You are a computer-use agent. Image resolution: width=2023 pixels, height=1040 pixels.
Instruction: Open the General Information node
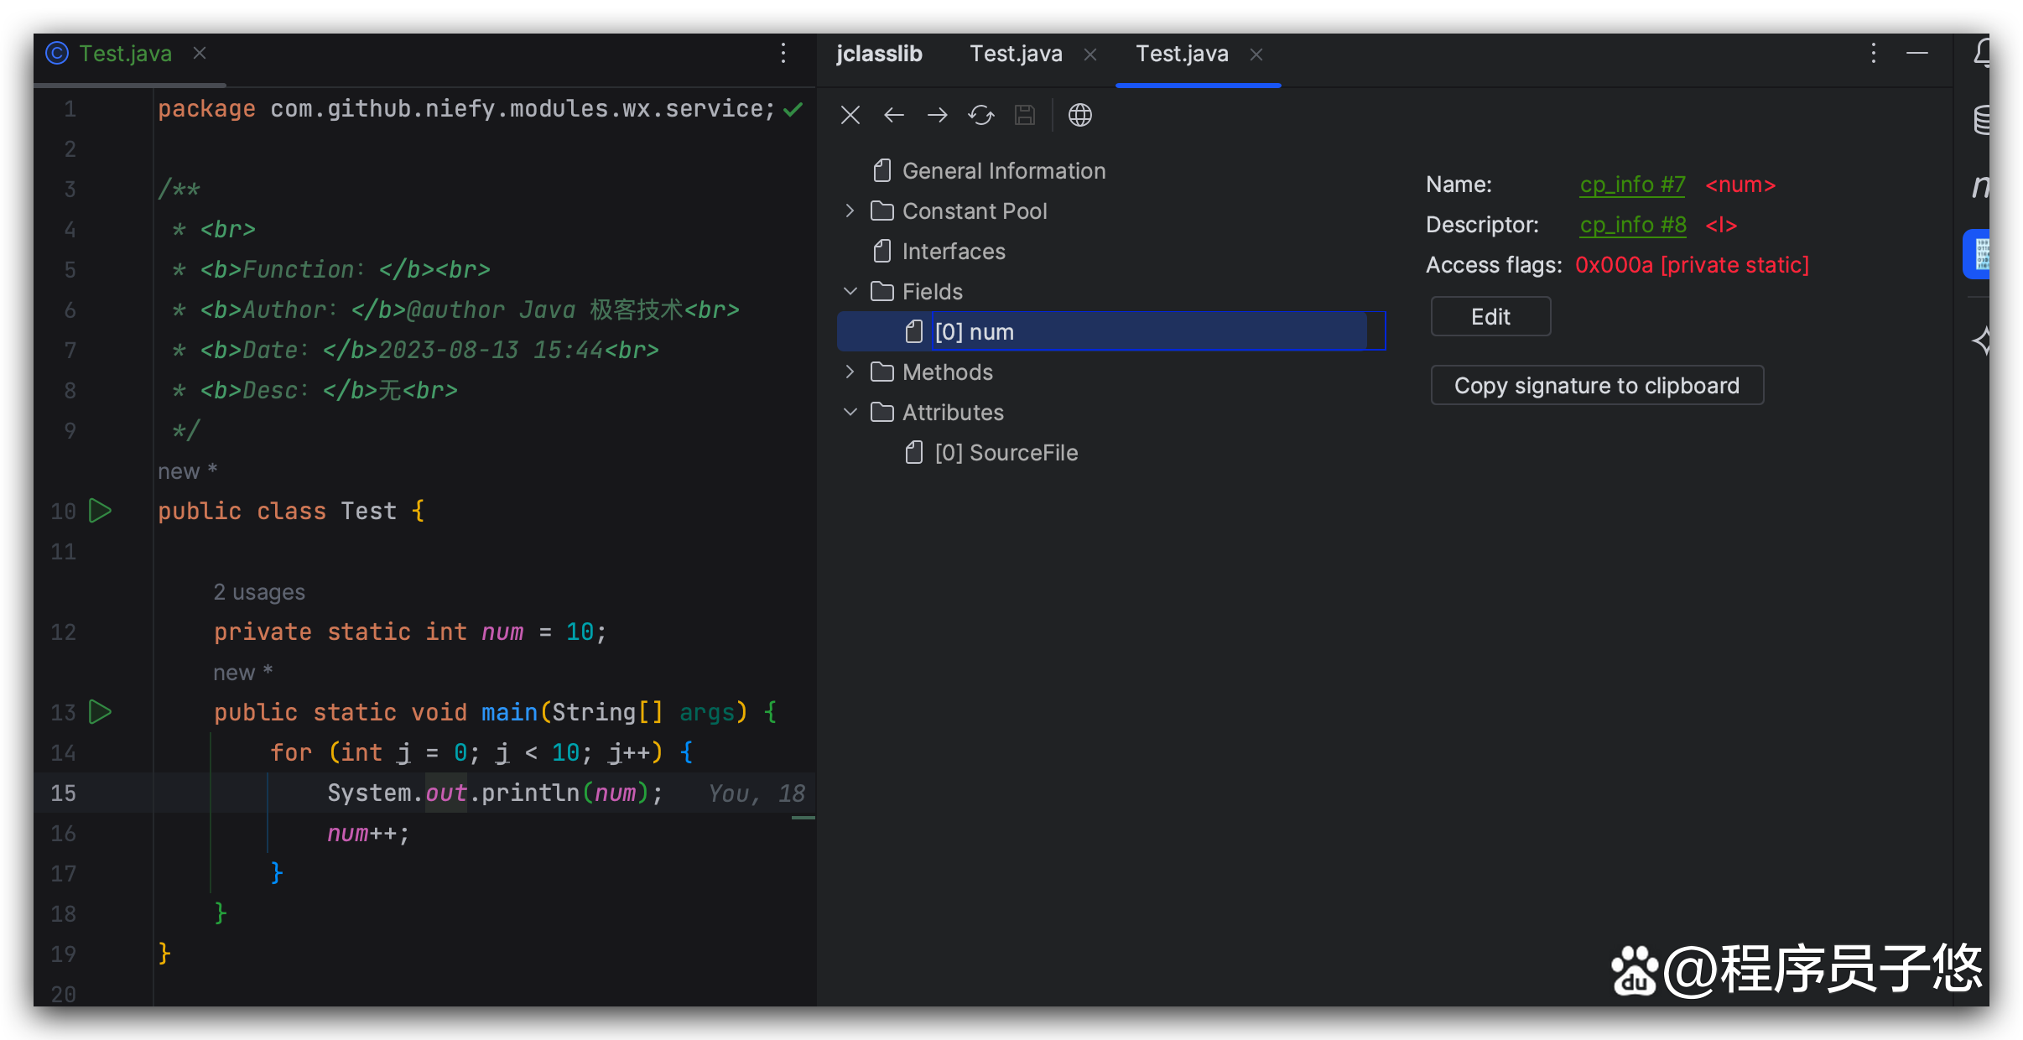coord(1003,171)
